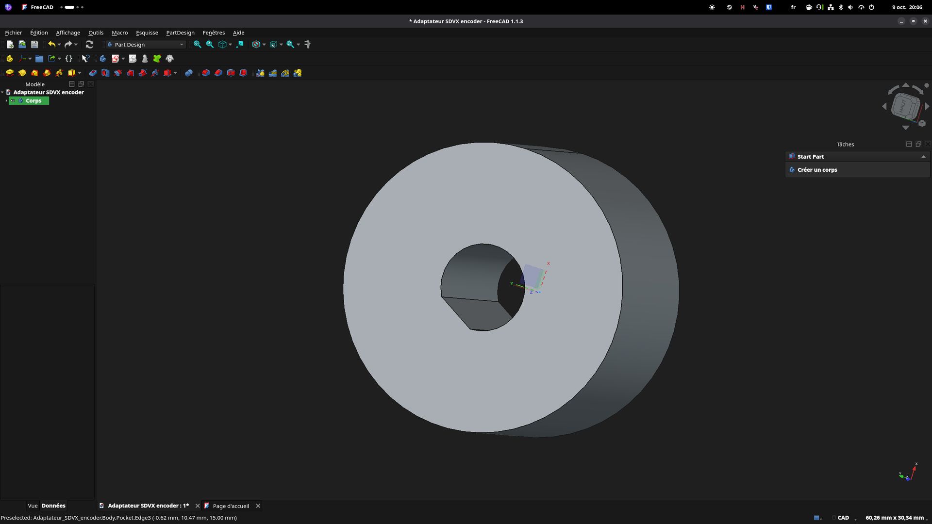Switch to the Page d'accueil tab
The width and height of the screenshot is (932, 524).
point(231,506)
